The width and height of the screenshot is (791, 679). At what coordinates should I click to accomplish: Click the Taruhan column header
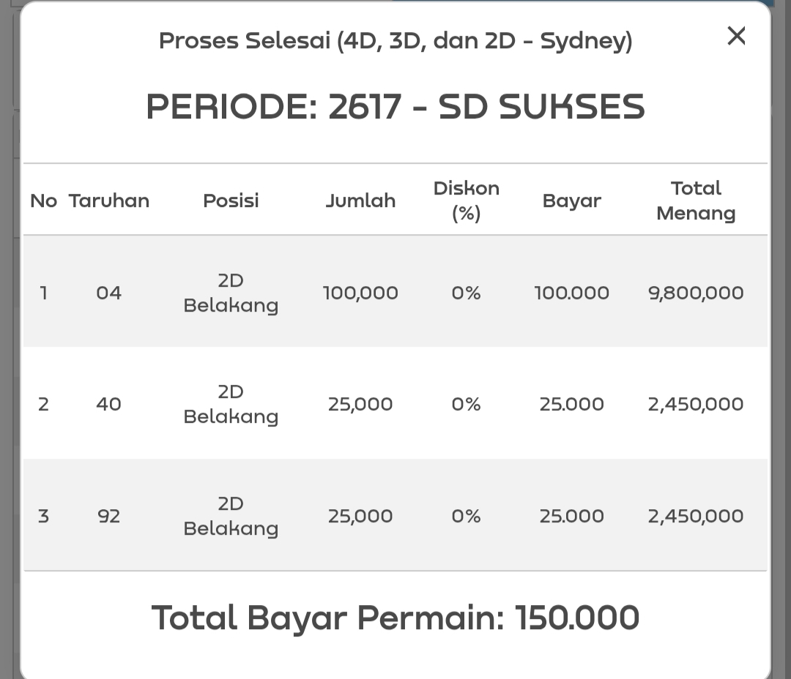point(109,200)
